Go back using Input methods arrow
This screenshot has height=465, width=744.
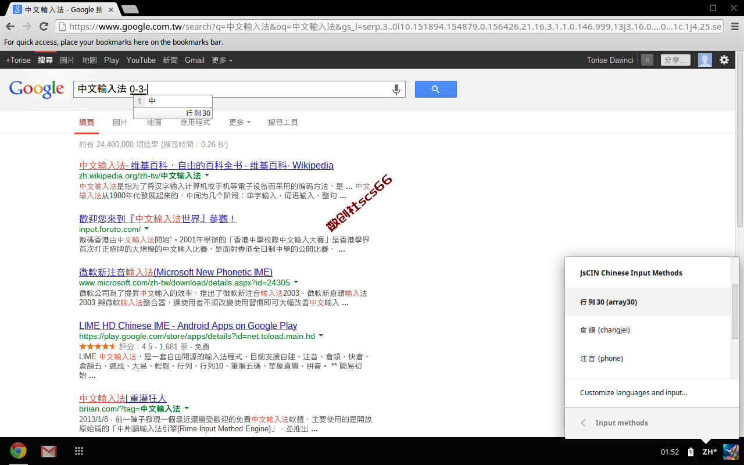[584, 423]
